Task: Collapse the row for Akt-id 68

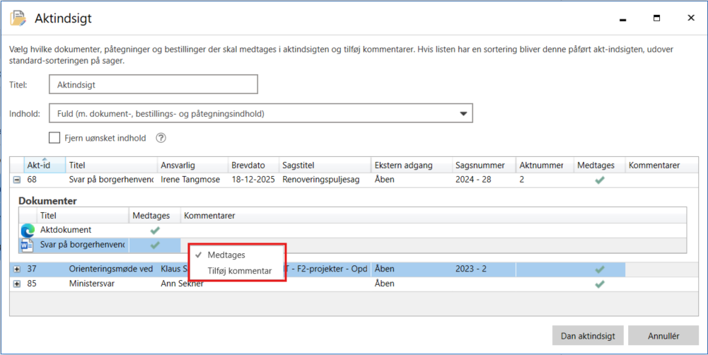Action: [x=16, y=180]
